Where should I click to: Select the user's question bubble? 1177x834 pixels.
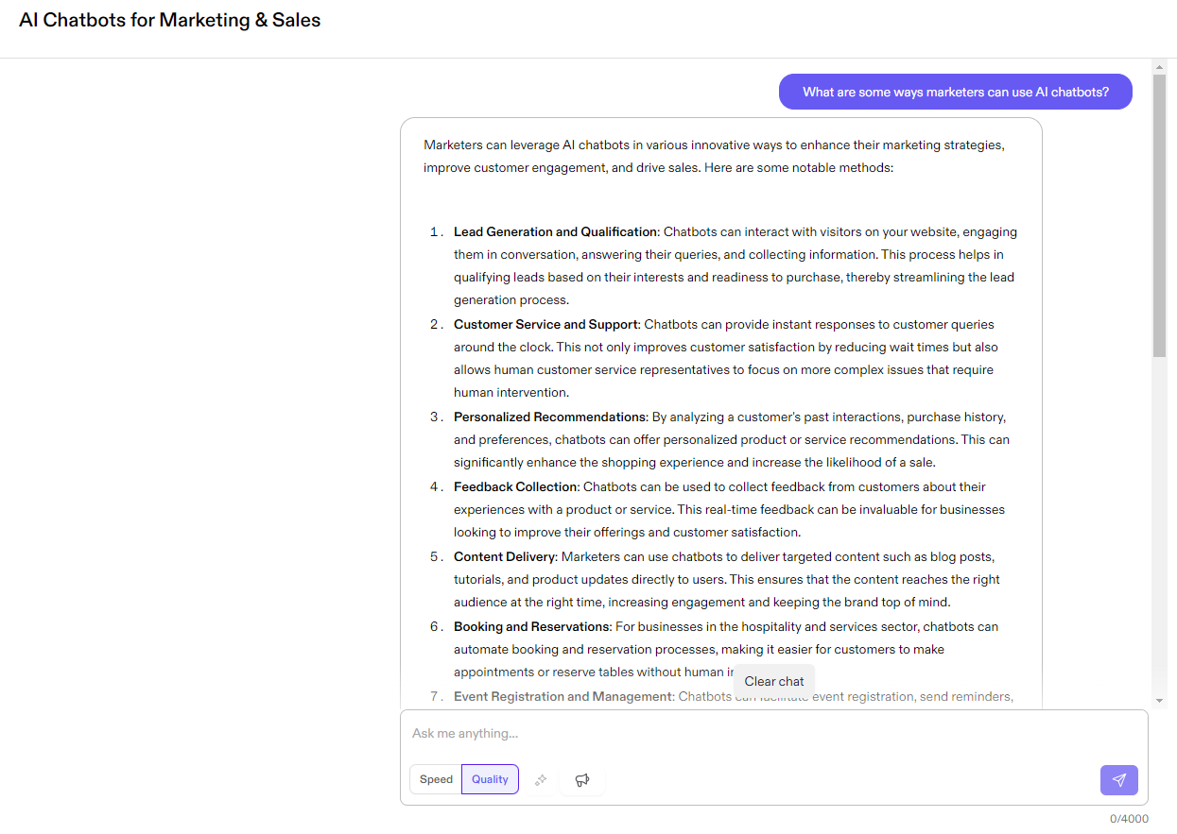[x=955, y=92]
